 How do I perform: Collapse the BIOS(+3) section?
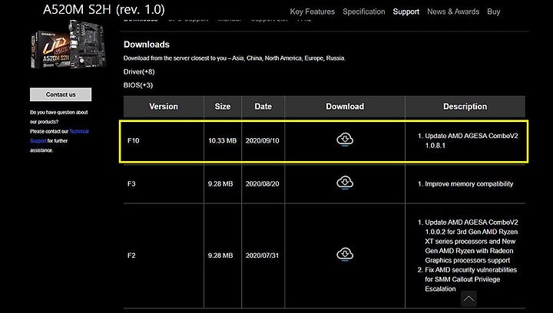click(x=138, y=85)
